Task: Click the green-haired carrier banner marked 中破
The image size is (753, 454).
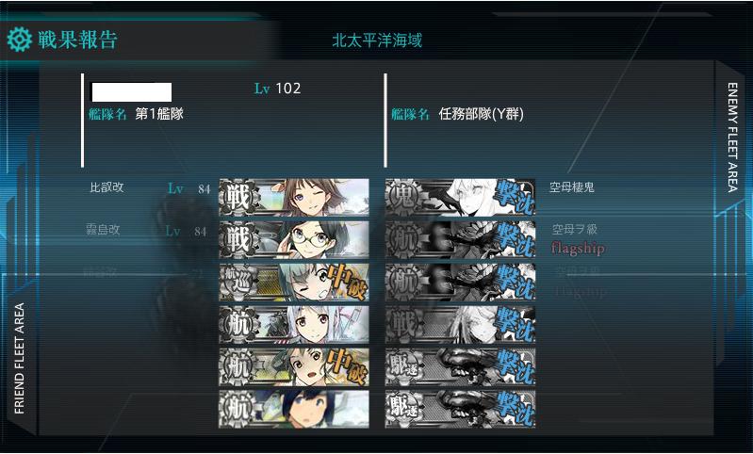Action: pyautogui.click(x=294, y=366)
